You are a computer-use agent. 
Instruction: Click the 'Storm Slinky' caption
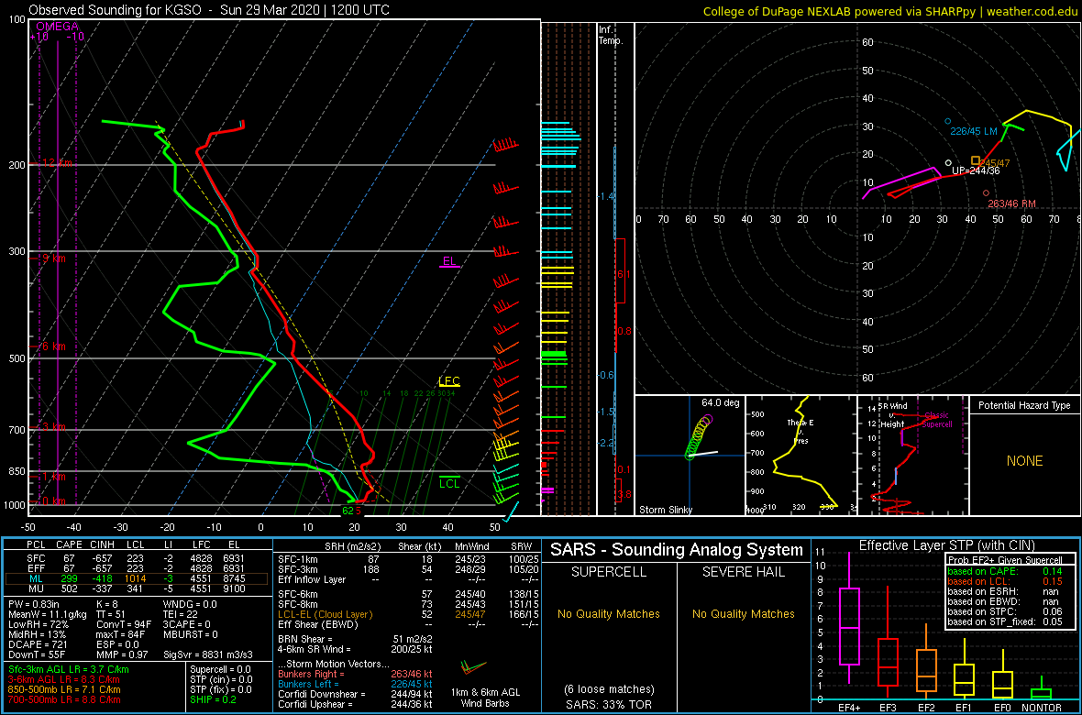click(x=666, y=510)
